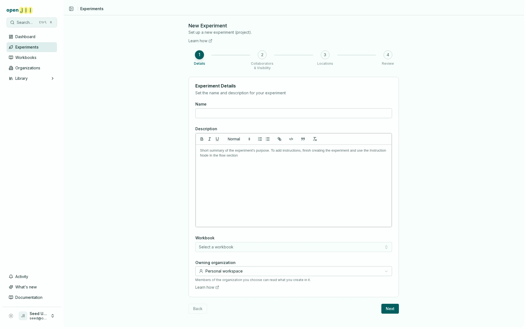Open Experiments in the sidebar
This screenshot has width=526, height=329.
pyautogui.click(x=32, y=47)
